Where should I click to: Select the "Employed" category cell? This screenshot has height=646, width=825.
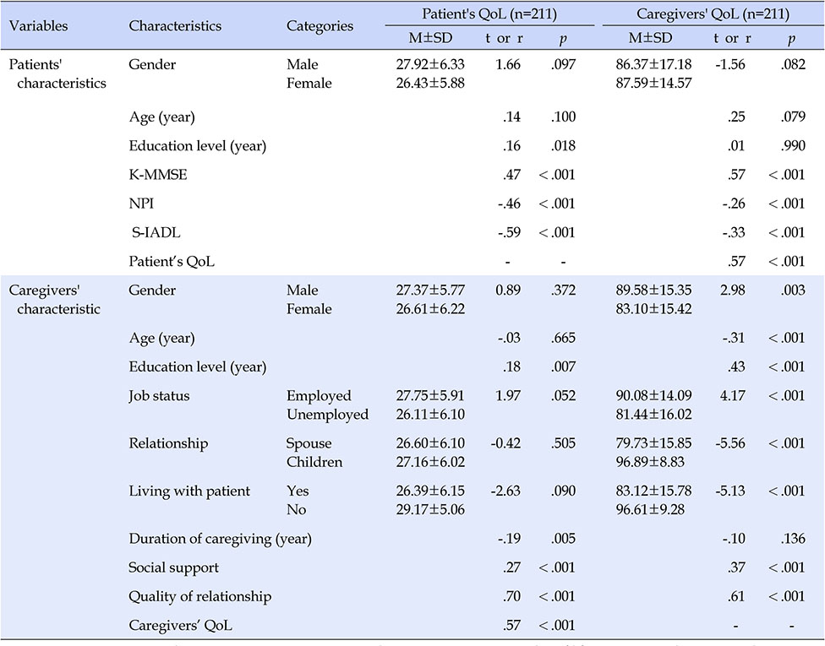[x=319, y=396]
